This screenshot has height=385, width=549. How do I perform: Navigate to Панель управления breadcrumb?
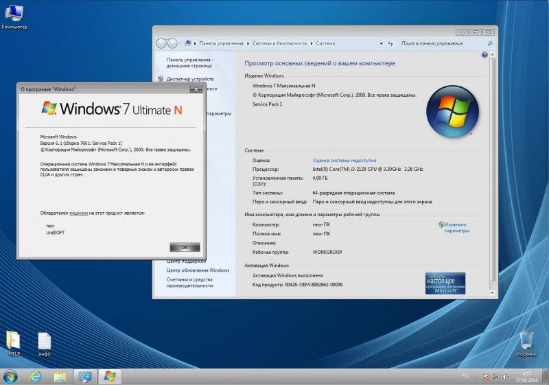(221, 43)
